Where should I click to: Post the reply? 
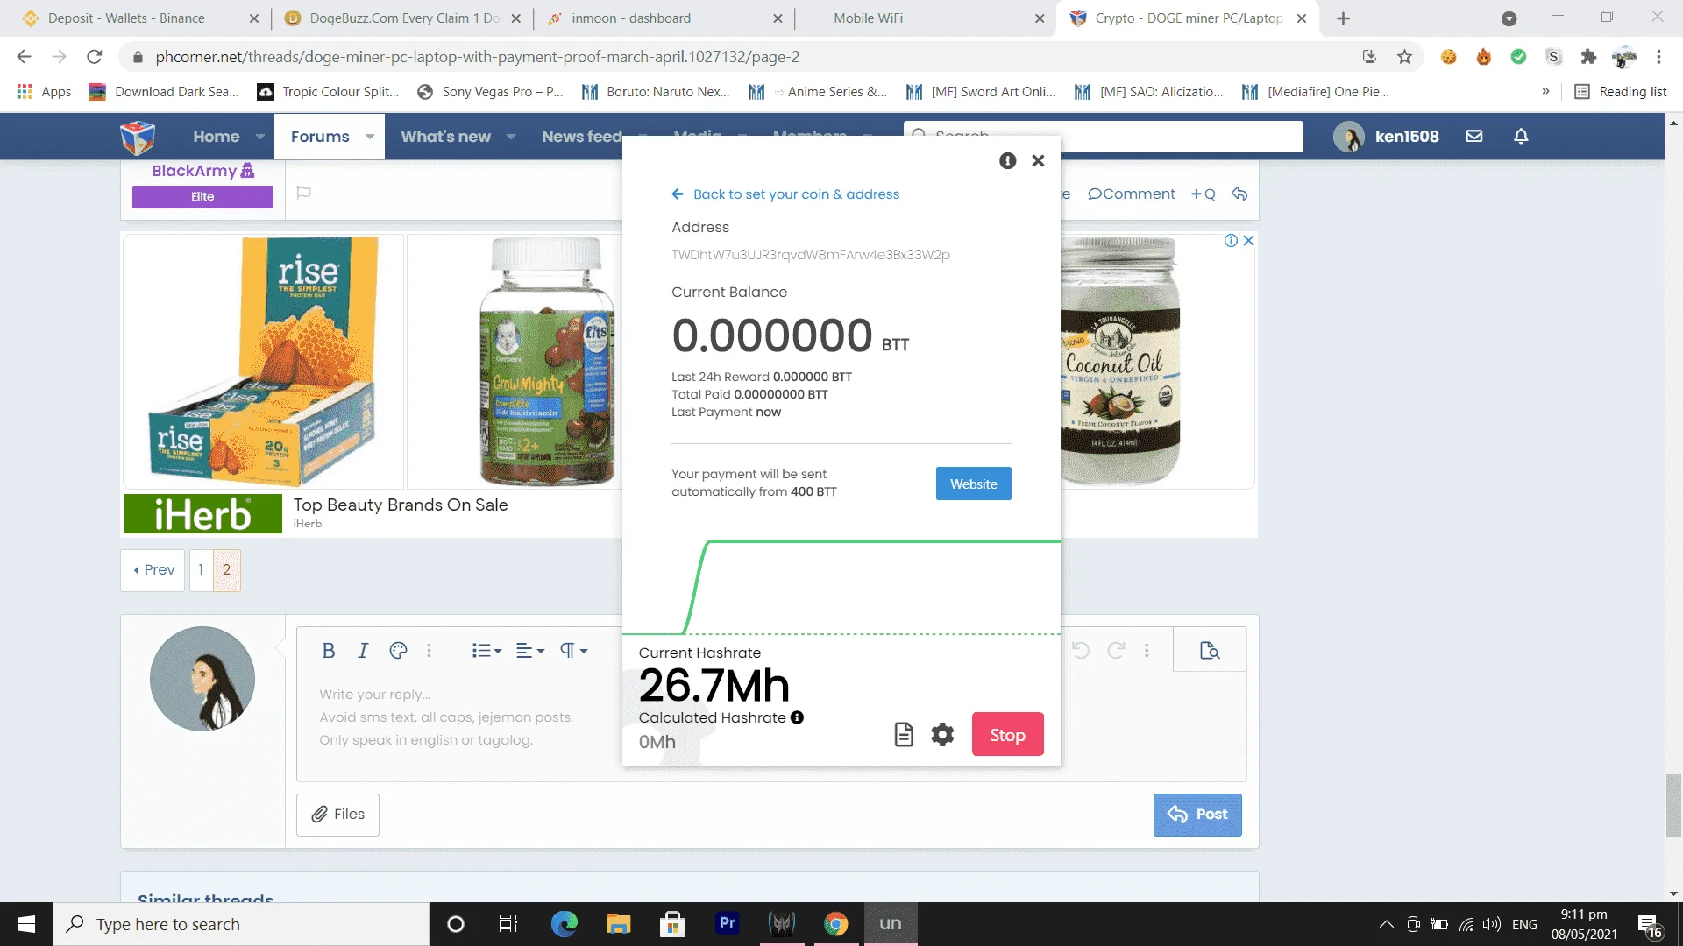[1197, 815]
